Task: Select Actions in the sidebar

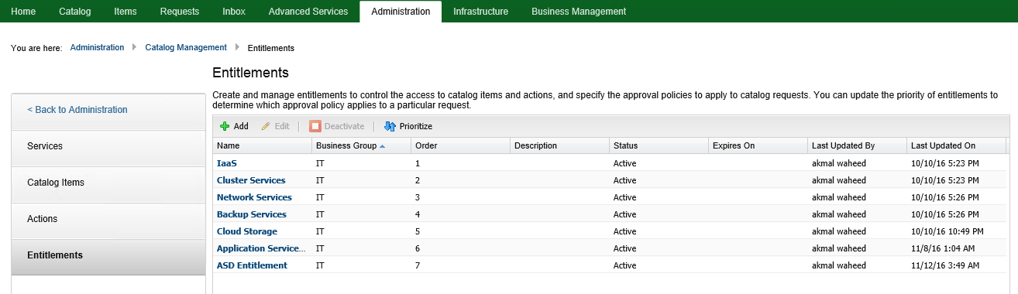Action: click(x=43, y=219)
